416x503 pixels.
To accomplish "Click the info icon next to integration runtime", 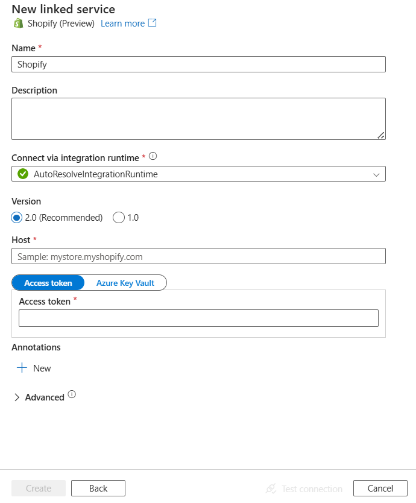I will click(152, 156).
